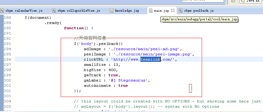
Task: Click the main.jsp file icon
Action: [x=151, y=10]
